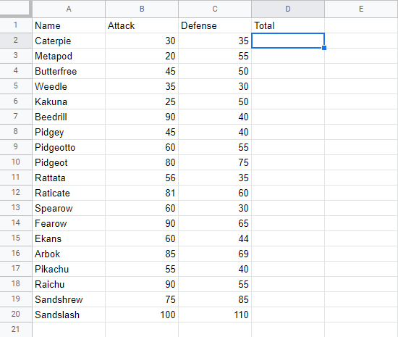The width and height of the screenshot is (398, 337).
Task: Click Arbok's defense value 69
Action: point(215,254)
